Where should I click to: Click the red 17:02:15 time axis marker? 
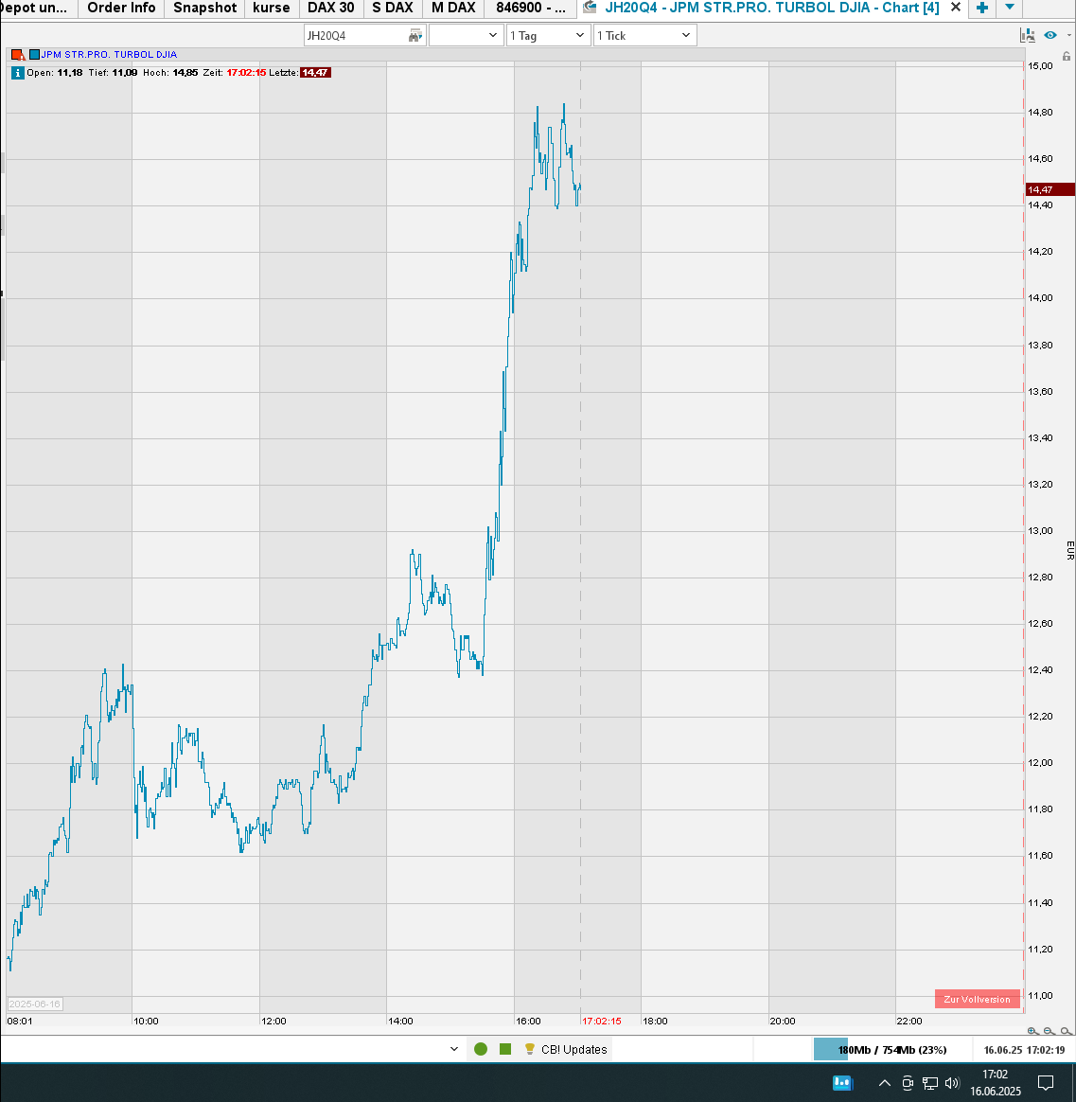coord(602,1022)
